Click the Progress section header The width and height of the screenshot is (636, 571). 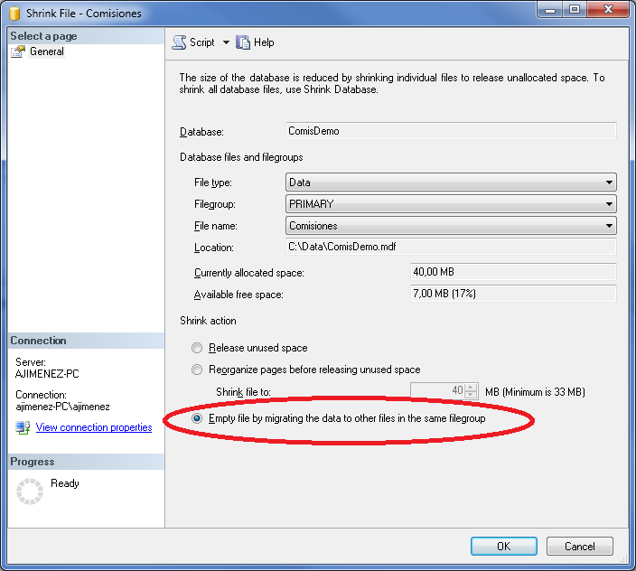(x=86, y=462)
